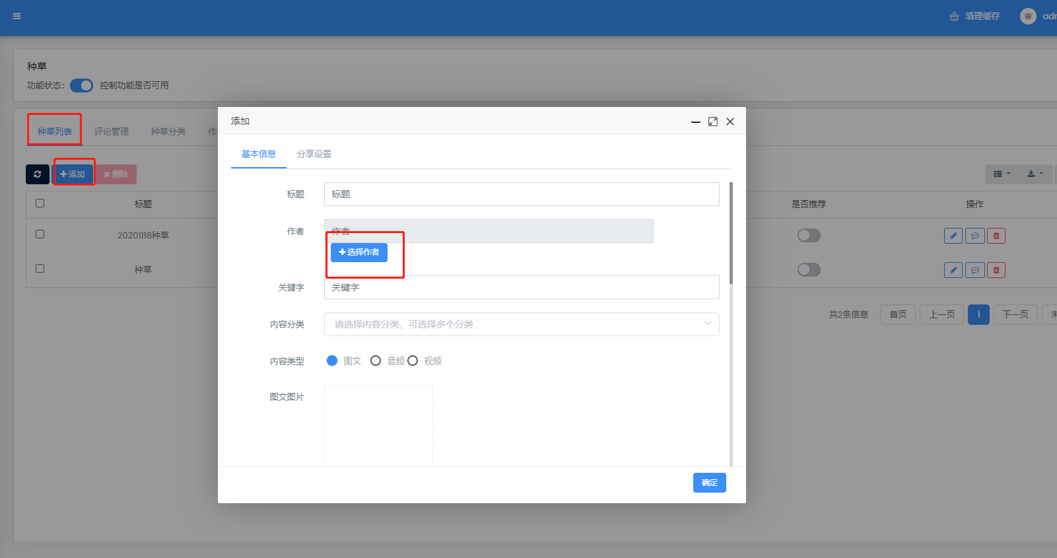This screenshot has width=1057, height=558.
Task: Switch to the 分享设置 tab
Action: (314, 154)
